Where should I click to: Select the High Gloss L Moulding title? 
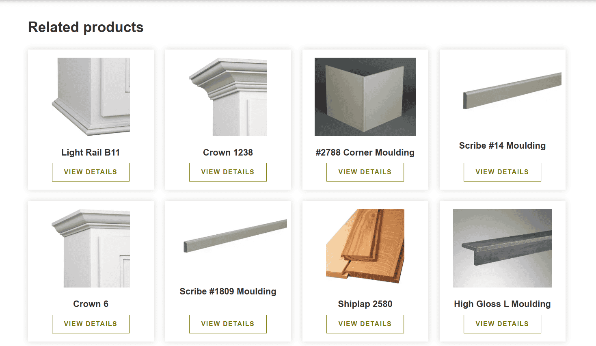(x=502, y=304)
